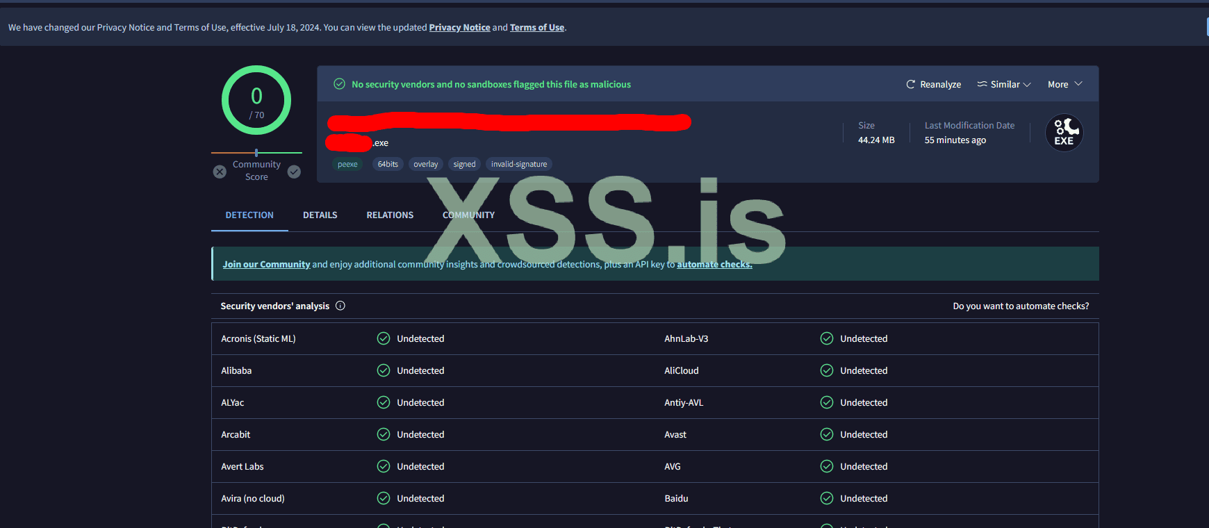This screenshot has height=528, width=1209.
Task: Click the file size value '44.24 MB'
Action: (x=876, y=140)
